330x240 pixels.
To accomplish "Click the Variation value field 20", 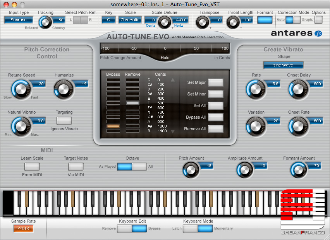I will pyautogui.click(x=273, y=121).
